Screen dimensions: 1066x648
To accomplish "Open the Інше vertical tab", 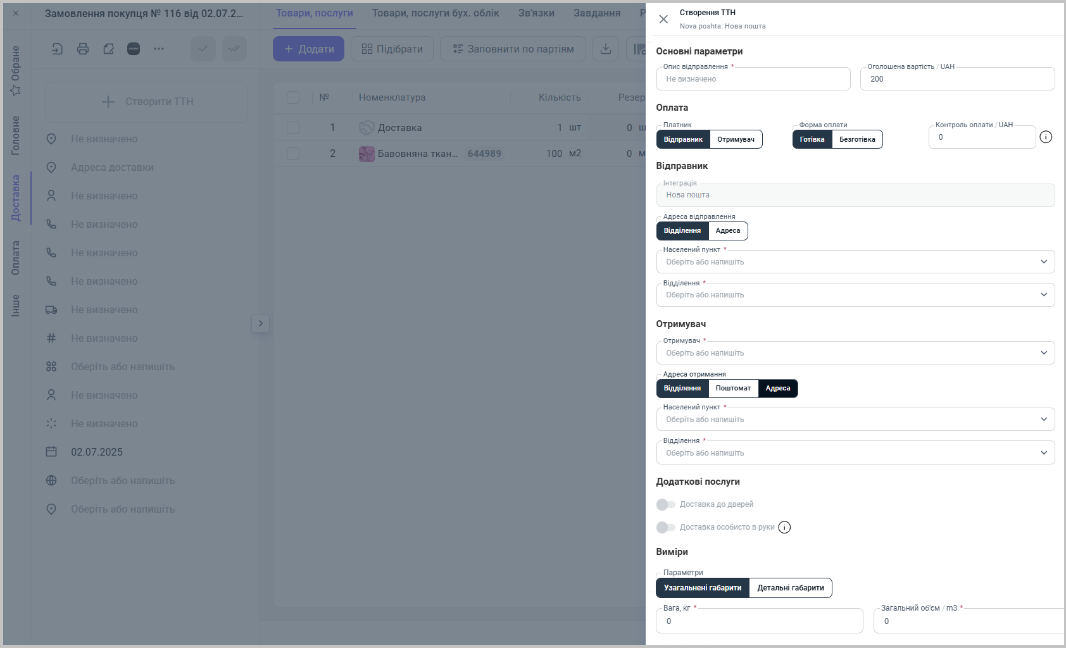I will point(16,306).
